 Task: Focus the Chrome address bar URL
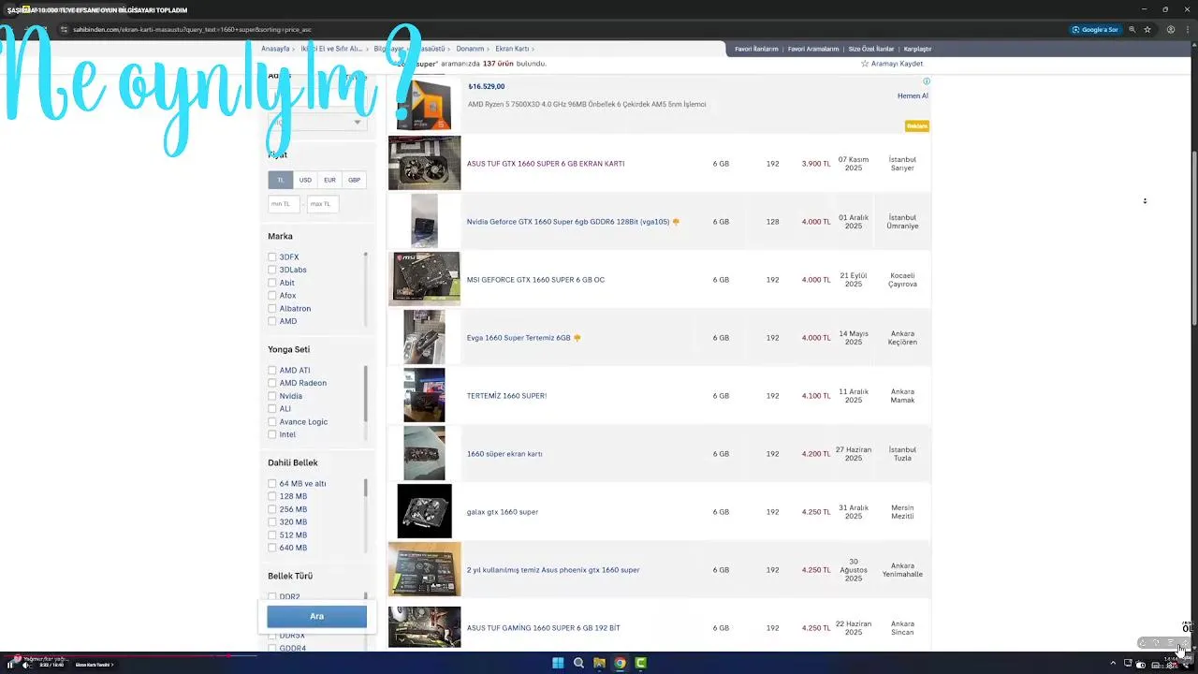click(x=192, y=29)
